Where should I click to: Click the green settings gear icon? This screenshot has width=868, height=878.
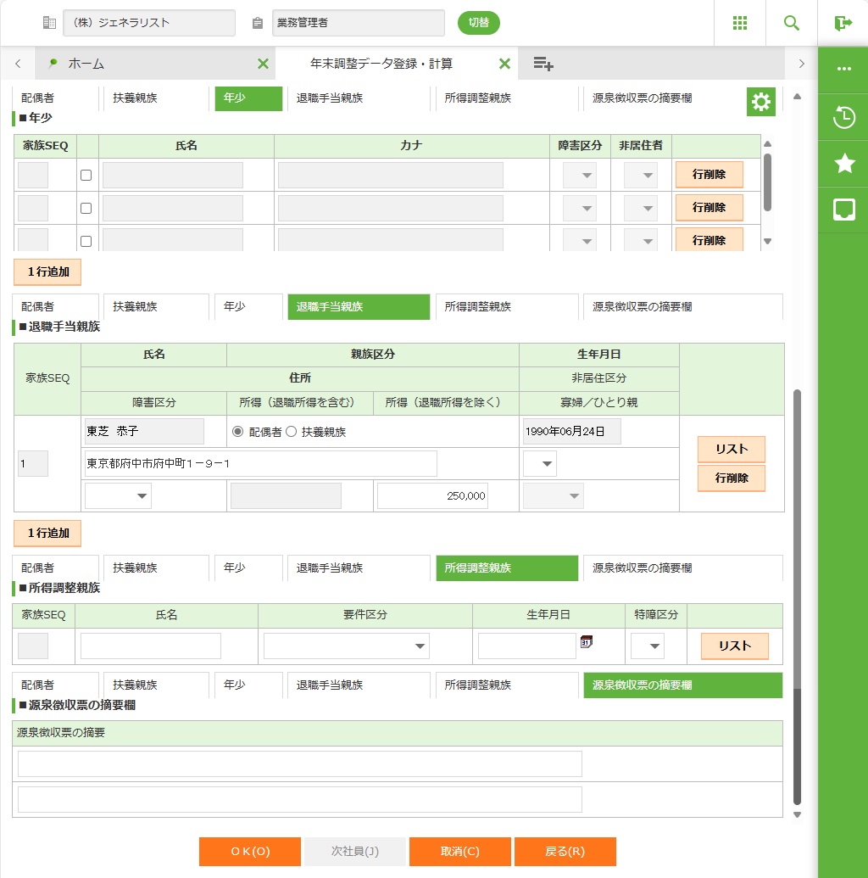(x=761, y=103)
